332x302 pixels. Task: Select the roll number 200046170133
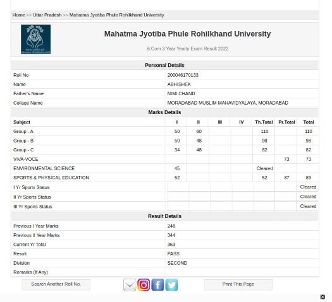tap(183, 75)
